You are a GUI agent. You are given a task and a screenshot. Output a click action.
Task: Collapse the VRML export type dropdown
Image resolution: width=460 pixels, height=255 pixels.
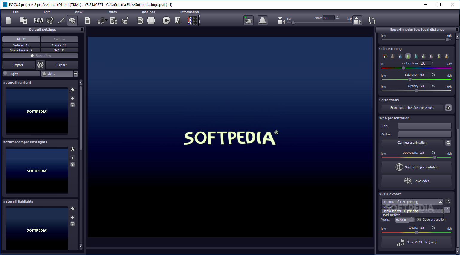click(441, 202)
